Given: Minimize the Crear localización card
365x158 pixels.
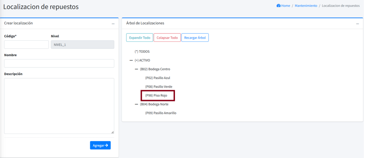Looking at the screenshot, I should (x=113, y=23).
